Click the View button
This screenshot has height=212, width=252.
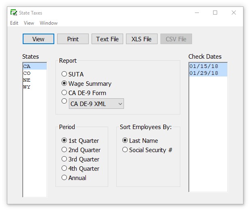38,39
